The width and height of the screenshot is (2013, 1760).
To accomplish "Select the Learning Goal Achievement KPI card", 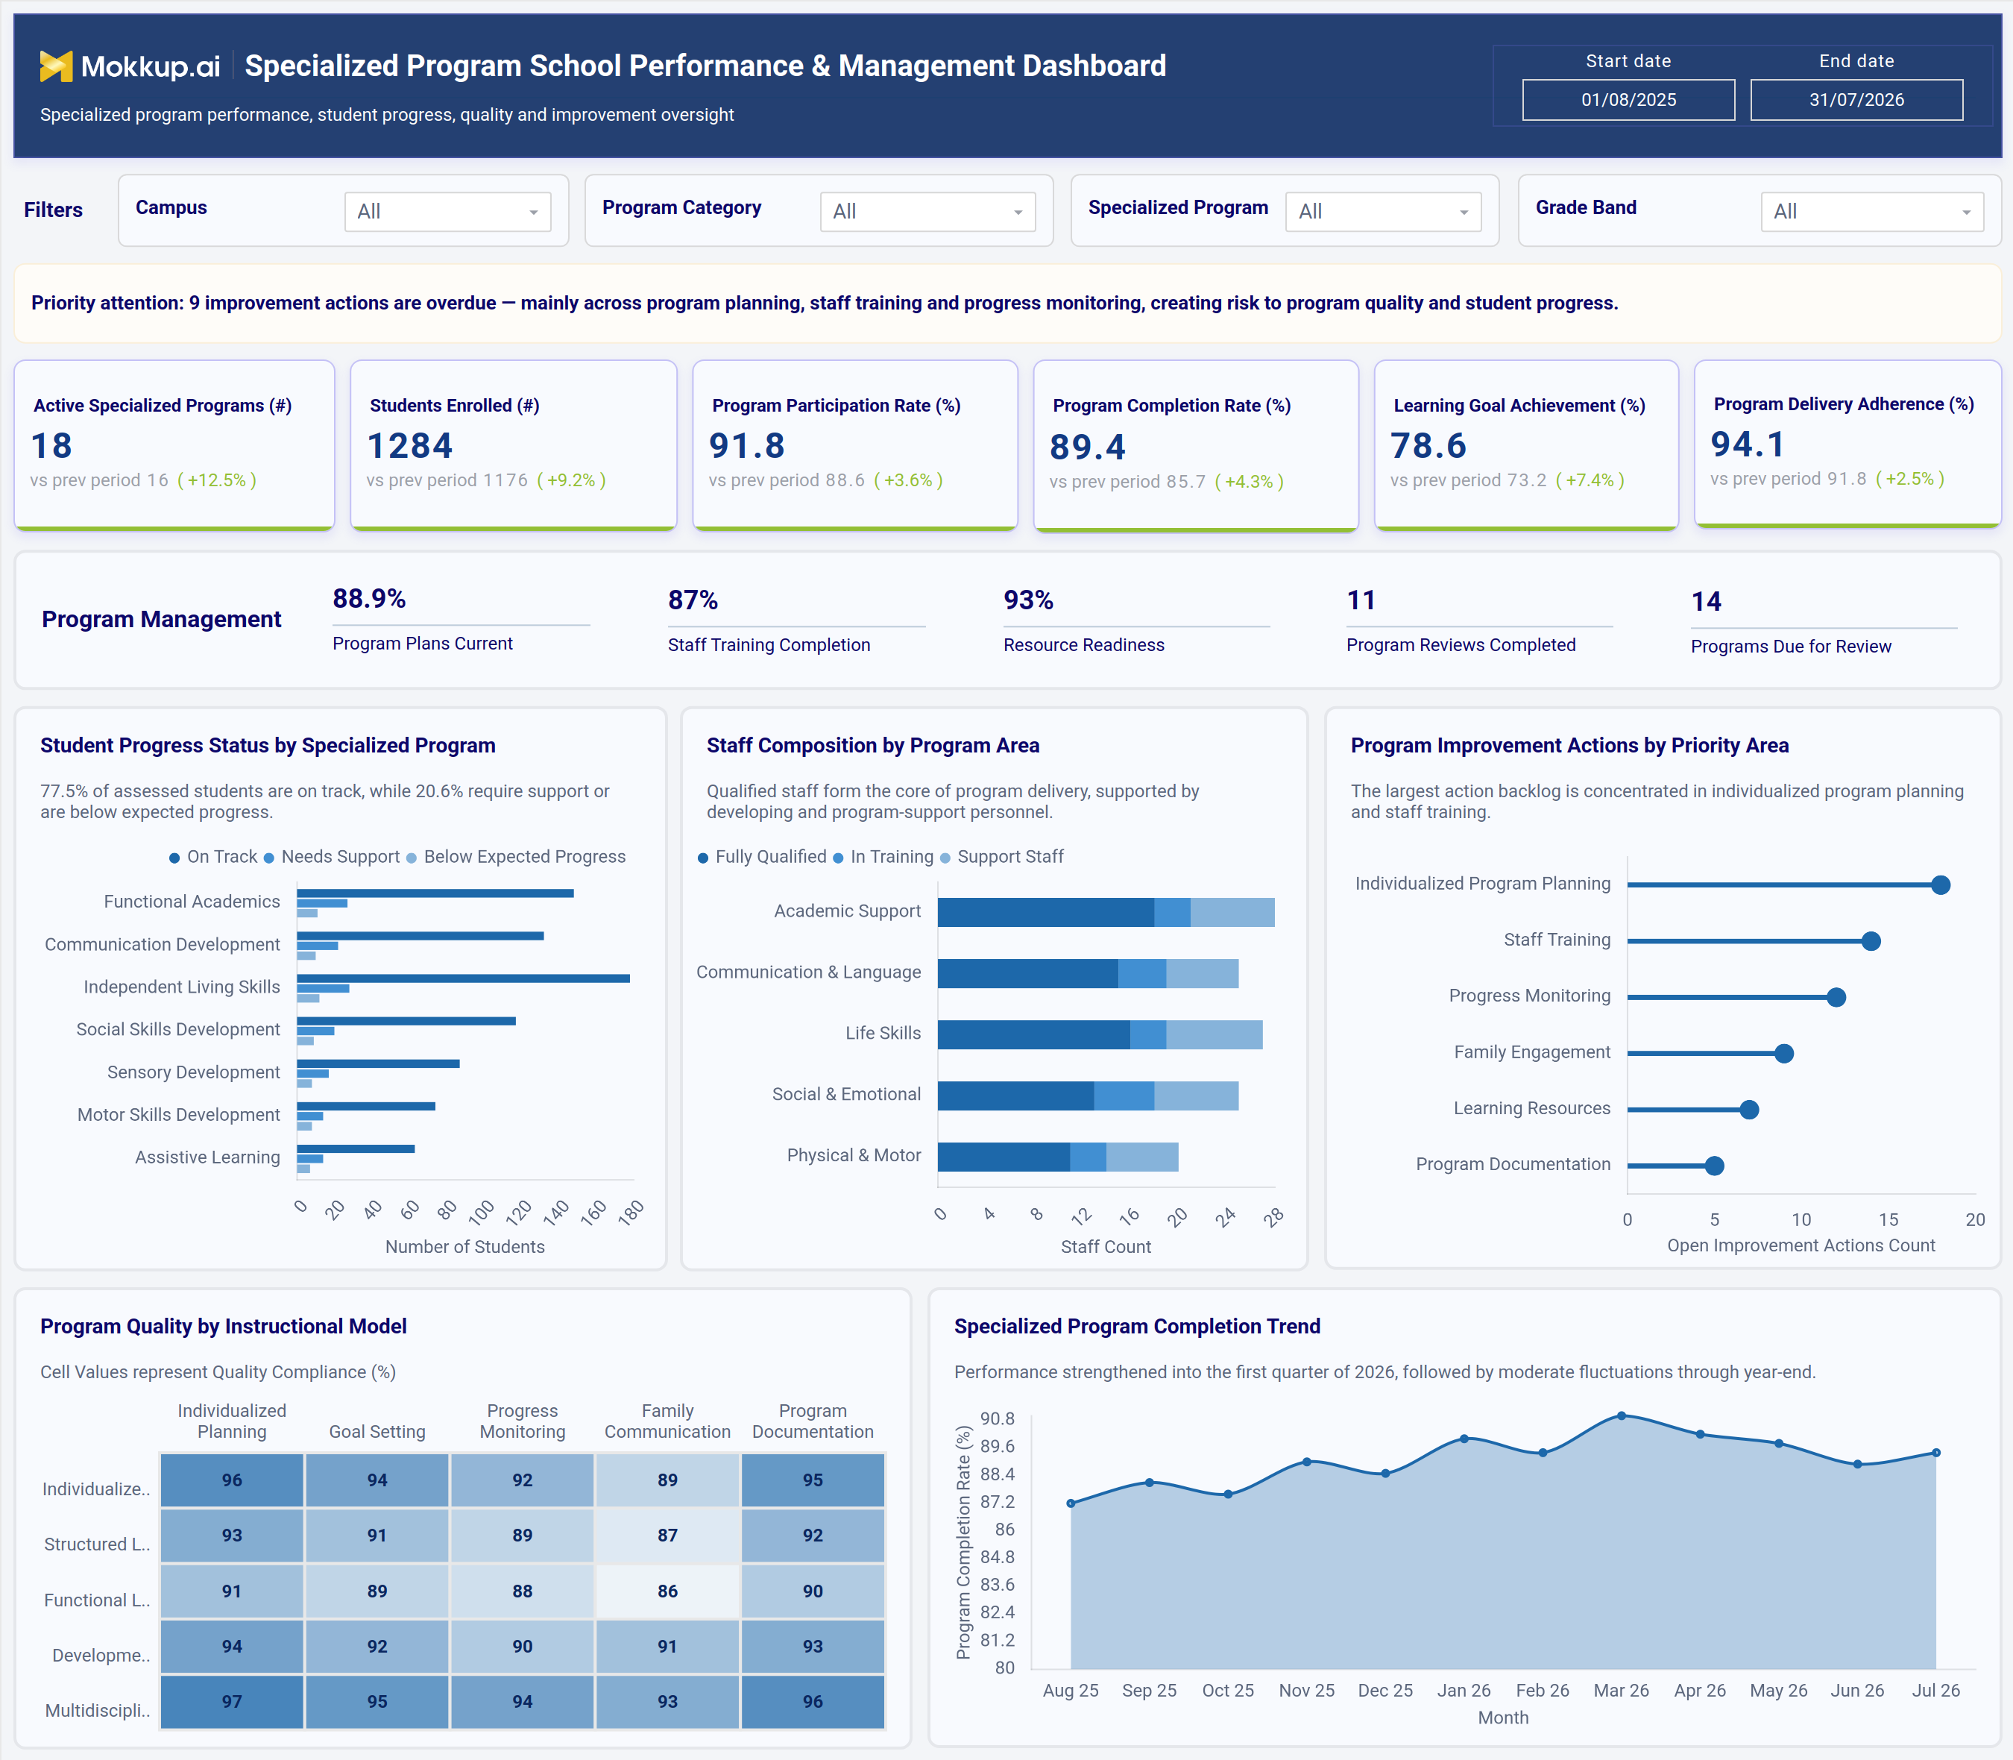I will tap(1526, 445).
